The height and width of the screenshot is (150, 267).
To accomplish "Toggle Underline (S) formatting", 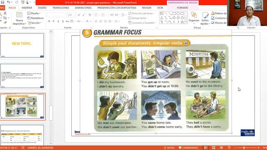I will 58,21.
